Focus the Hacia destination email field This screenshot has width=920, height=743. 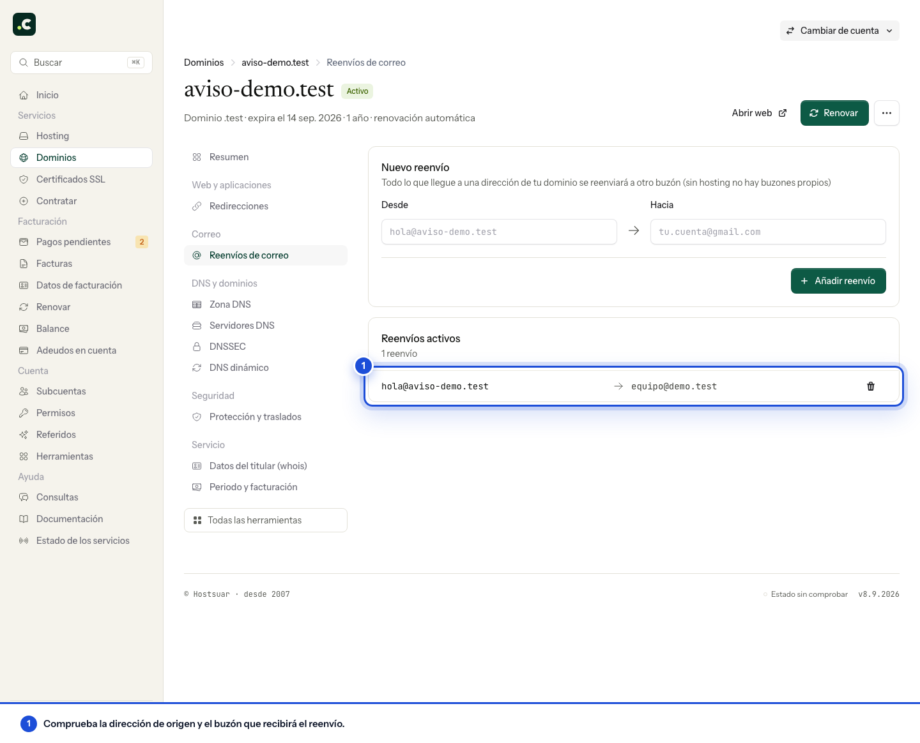(768, 232)
